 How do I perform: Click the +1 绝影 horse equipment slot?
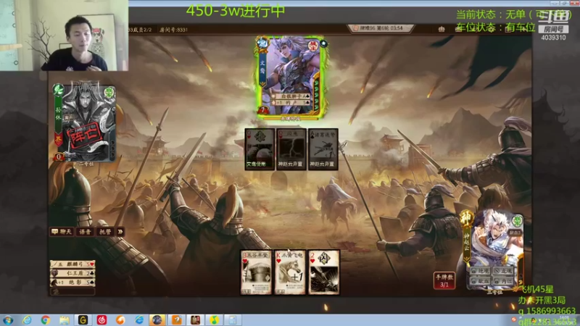tap(72, 282)
